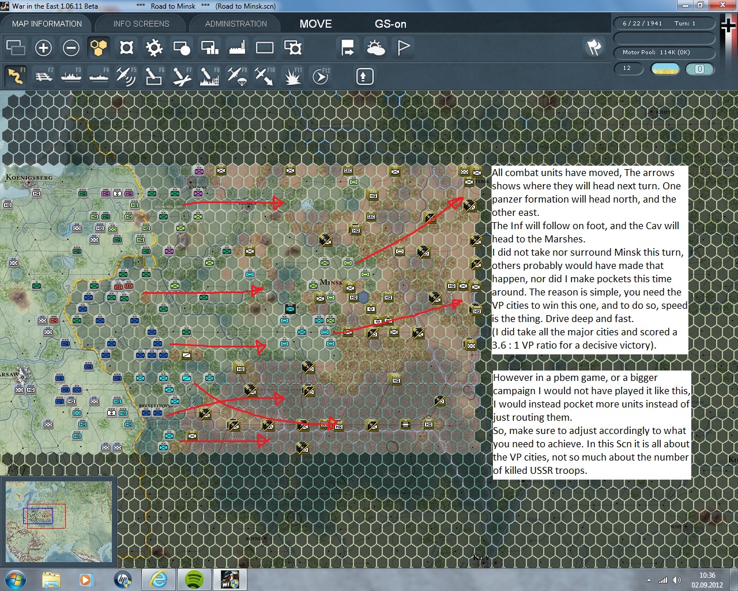Image resolution: width=738 pixels, height=591 pixels.
Task: Click the network signal tray icon
Action: (663, 580)
